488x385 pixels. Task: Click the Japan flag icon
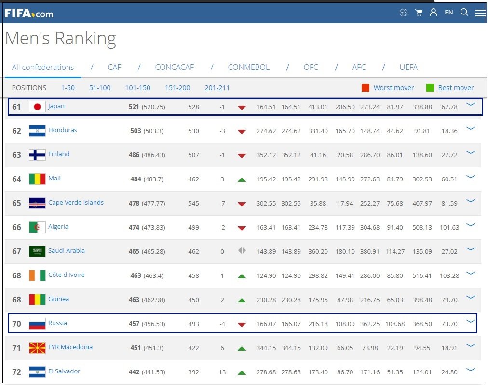tap(37, 107)
